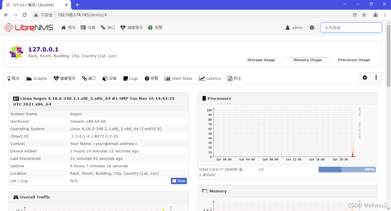Open the 127.0.0.1 device title link
391x211 pixels.
(x=43, y=49)
